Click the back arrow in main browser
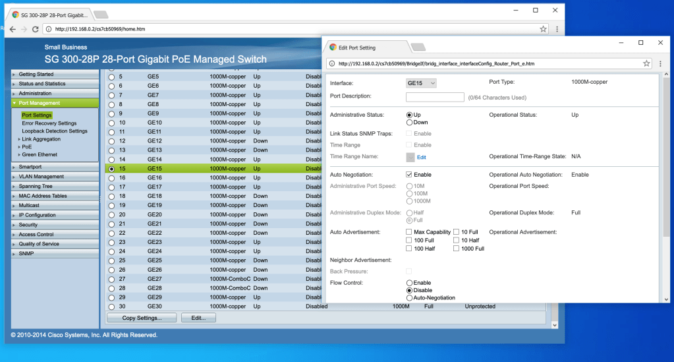 point(13,29)
